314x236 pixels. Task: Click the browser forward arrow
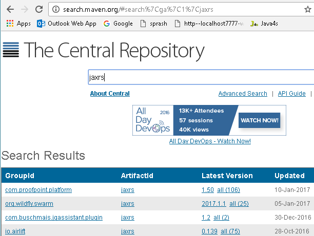coord(25,9)
